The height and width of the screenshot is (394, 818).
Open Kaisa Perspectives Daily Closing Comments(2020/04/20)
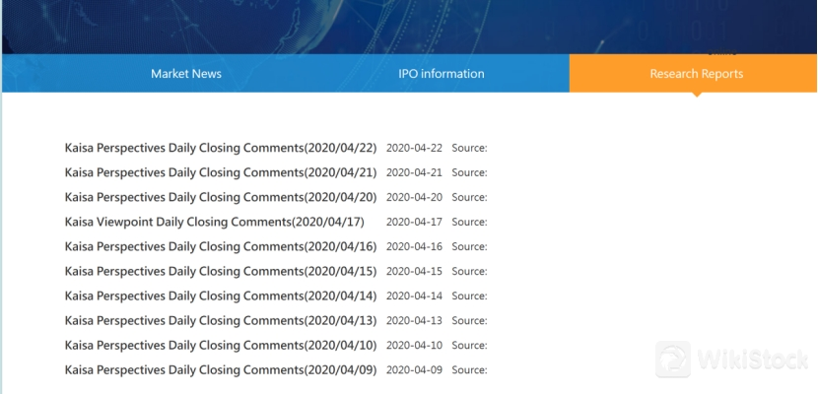pyautogui.click(x=221, y=197)
